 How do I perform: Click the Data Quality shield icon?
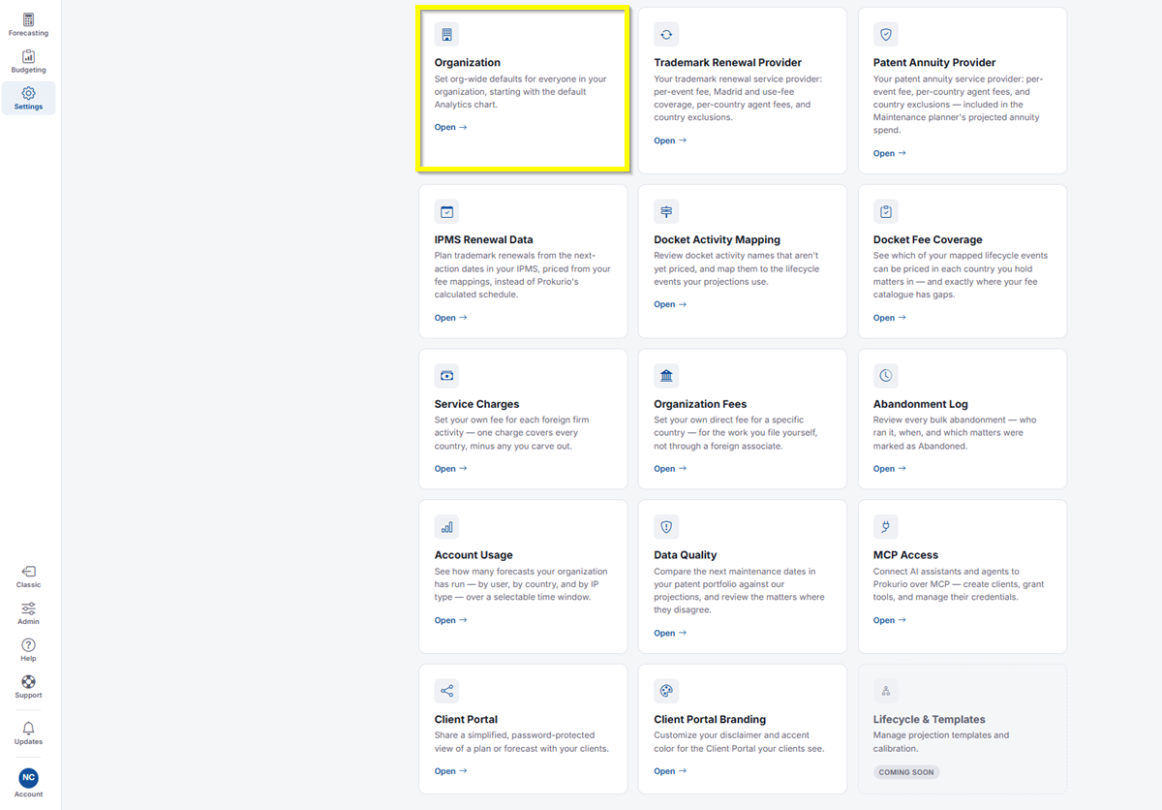point(666,527)
